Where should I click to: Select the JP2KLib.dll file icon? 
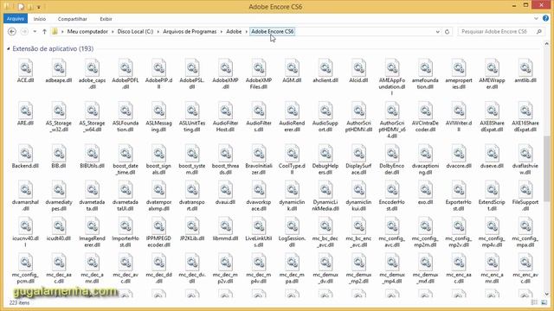click(x=192, y=226)
